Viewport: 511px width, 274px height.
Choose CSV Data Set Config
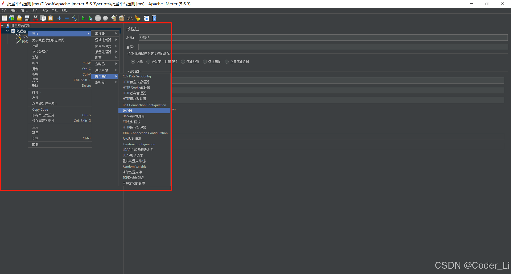pos(144,76)
